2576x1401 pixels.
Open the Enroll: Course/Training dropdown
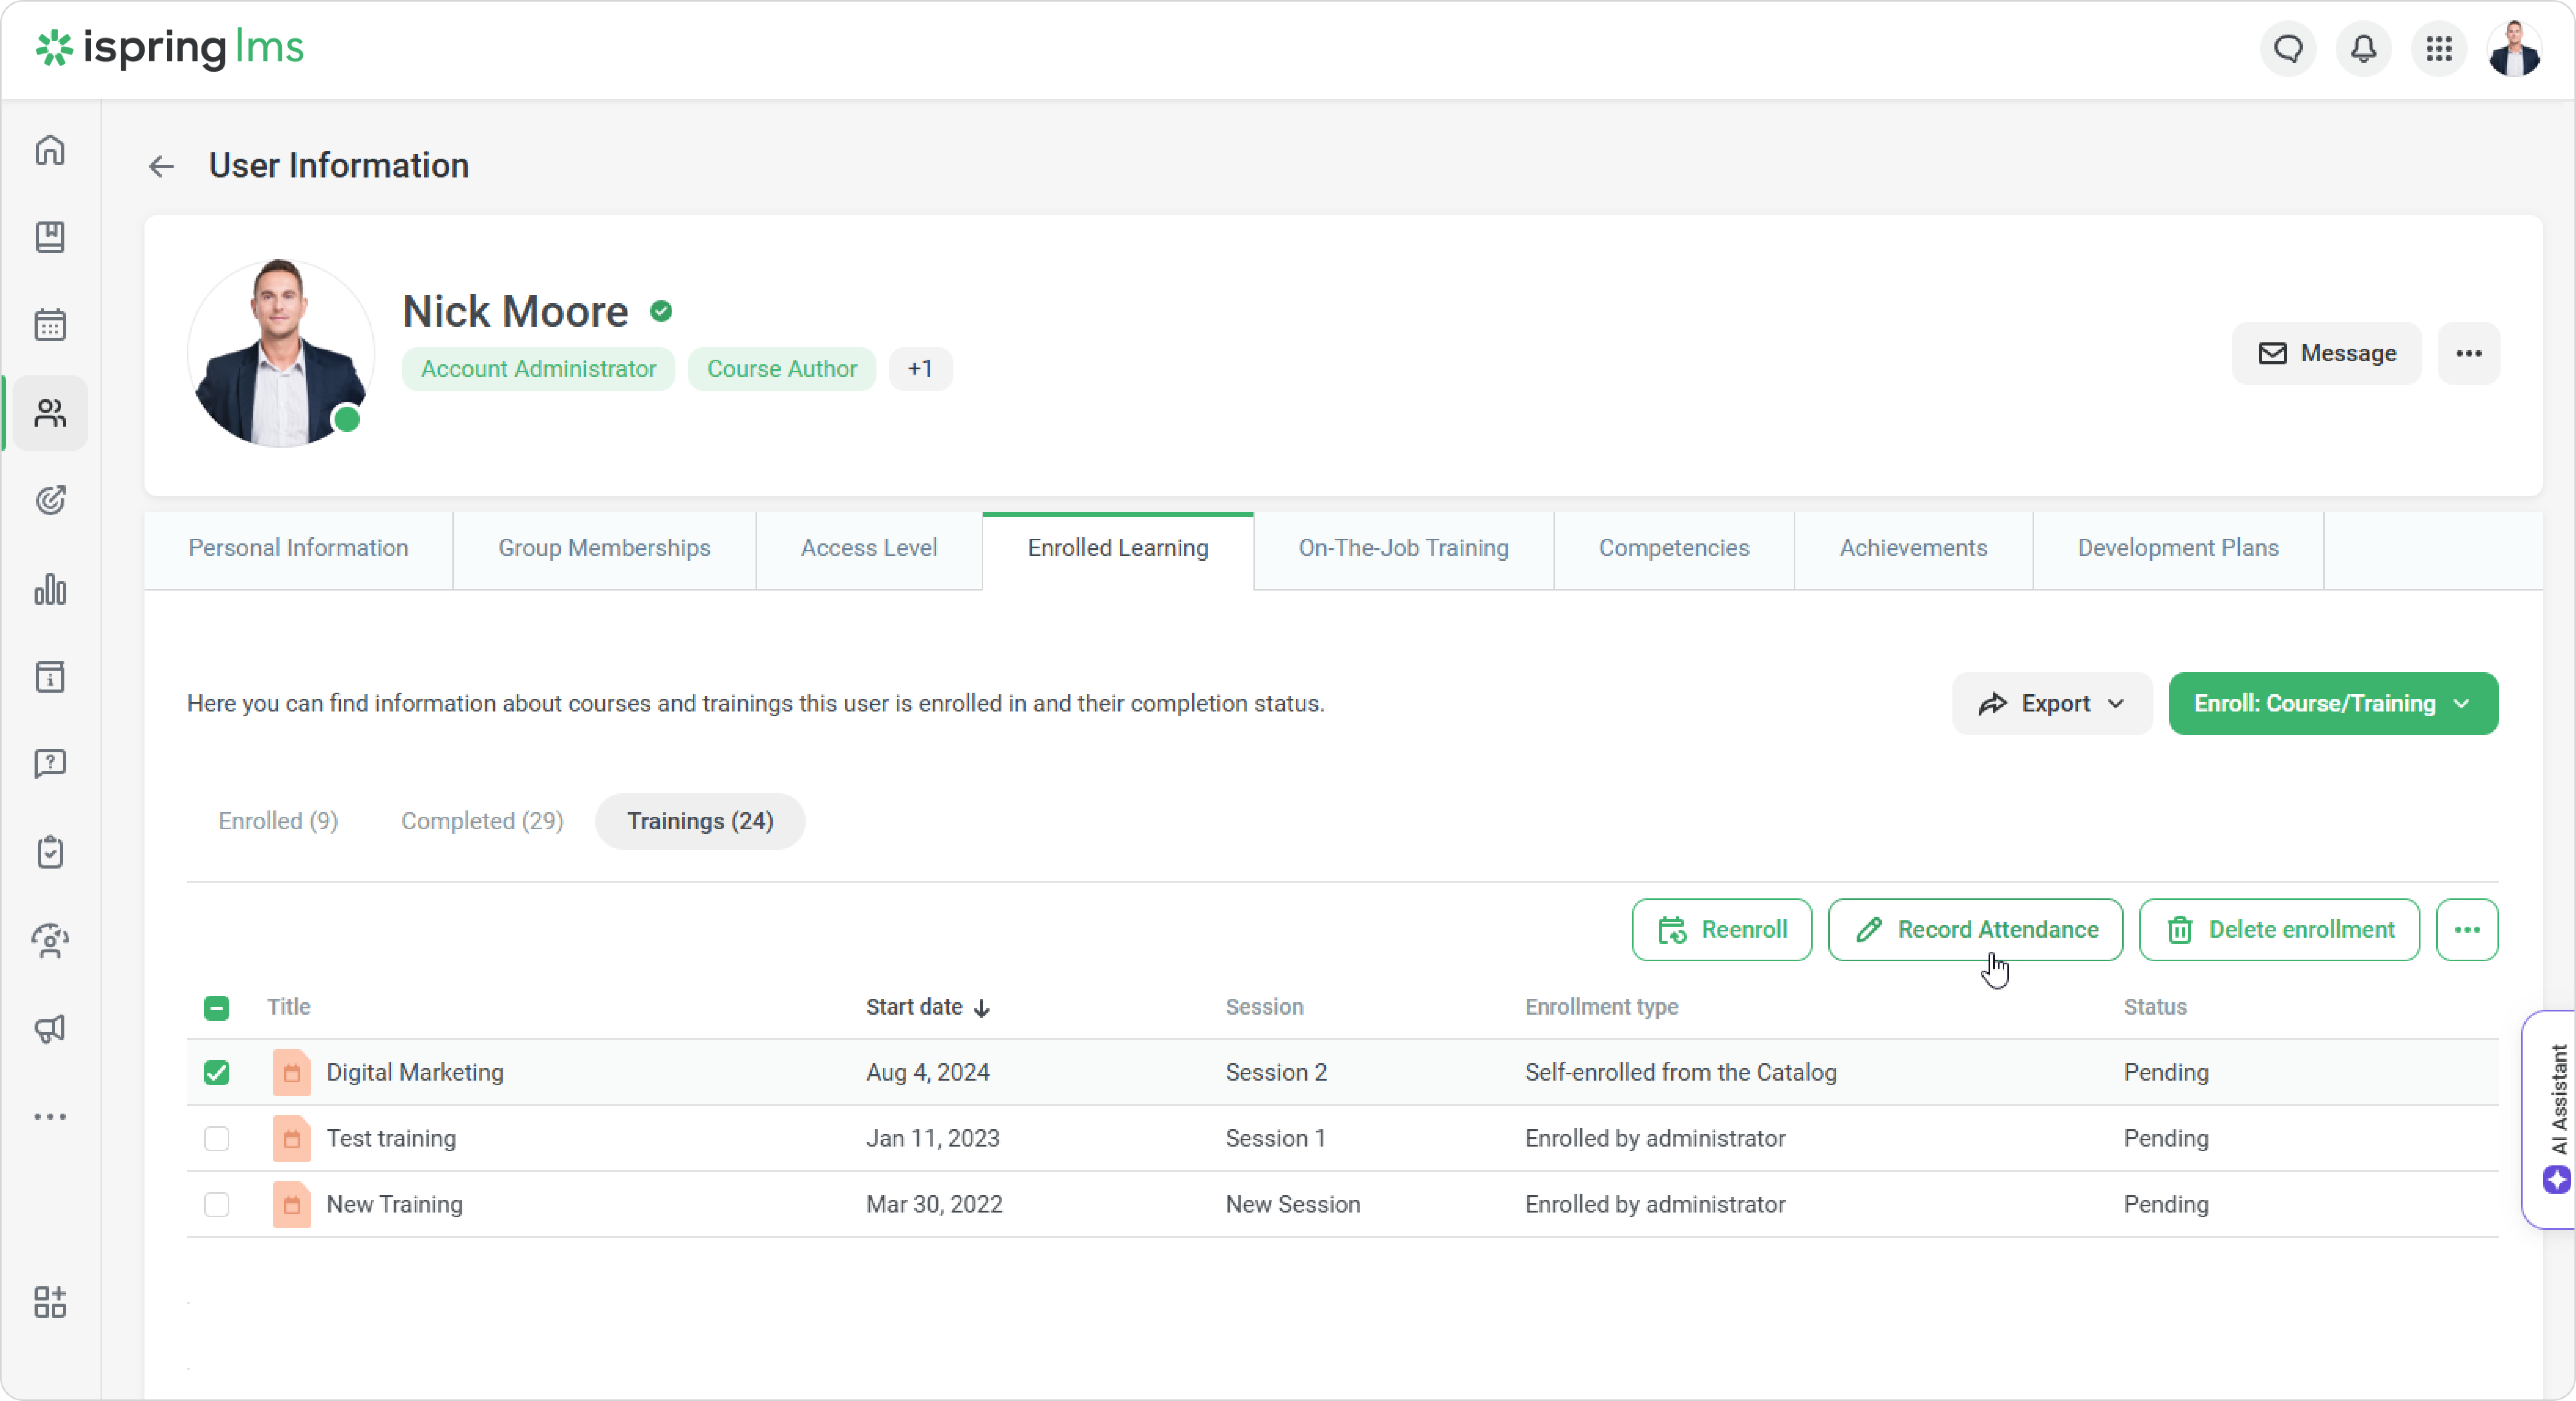2332,703
